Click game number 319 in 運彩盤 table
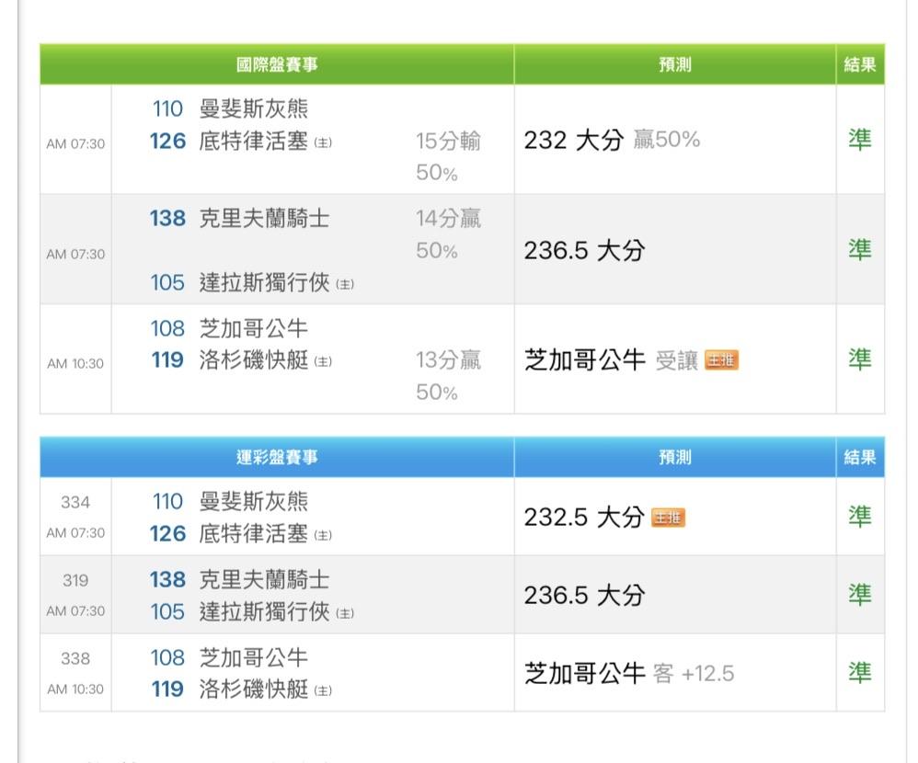This screenshot has height=763, width=918. tap(75, 581)
